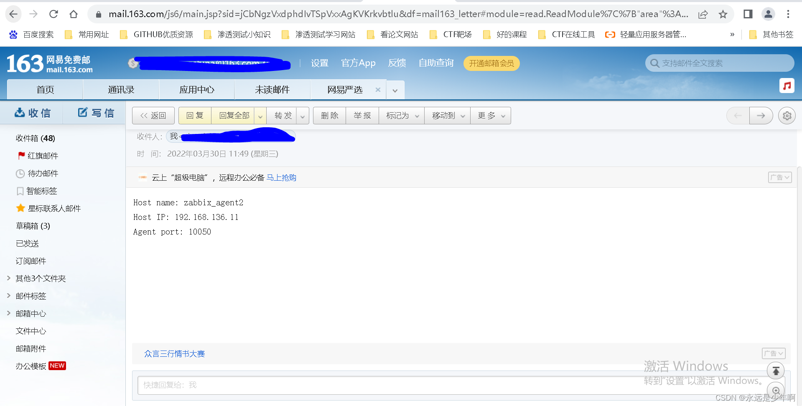Viewport: 802px width, 406px height.
Task: Open the browser side panel icon
Action: (x=748, y=14)
